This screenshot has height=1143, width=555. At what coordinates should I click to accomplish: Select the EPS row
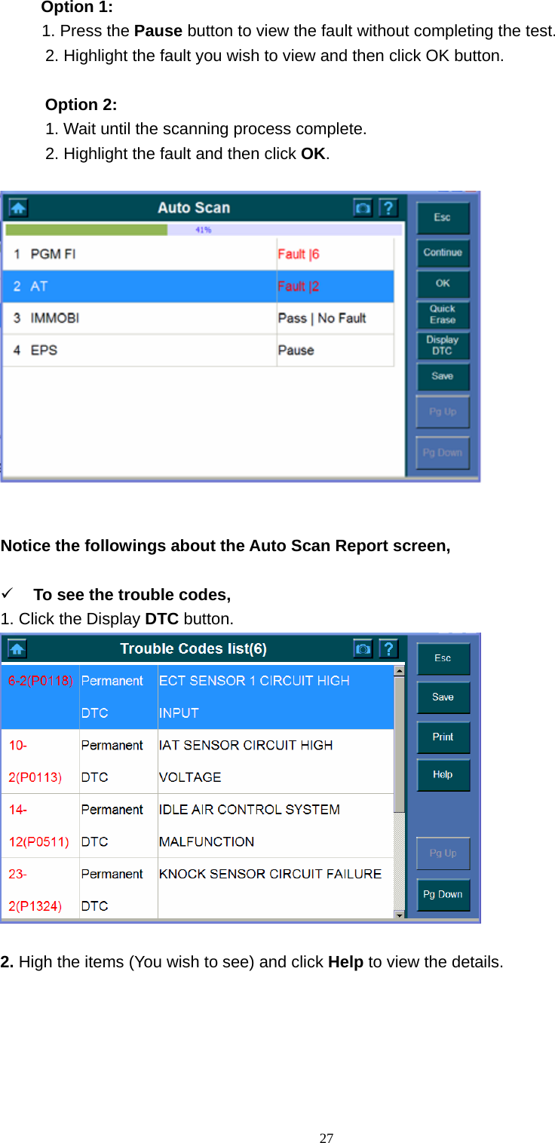[x=198, y=351]
